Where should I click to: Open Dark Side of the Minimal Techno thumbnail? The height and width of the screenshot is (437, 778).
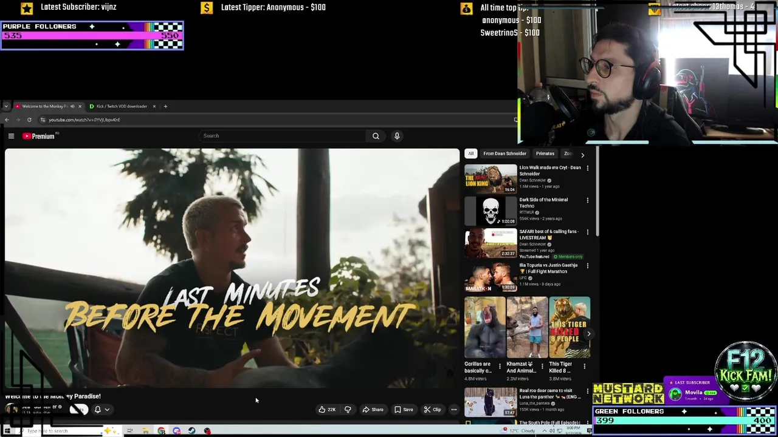[491, 211]
